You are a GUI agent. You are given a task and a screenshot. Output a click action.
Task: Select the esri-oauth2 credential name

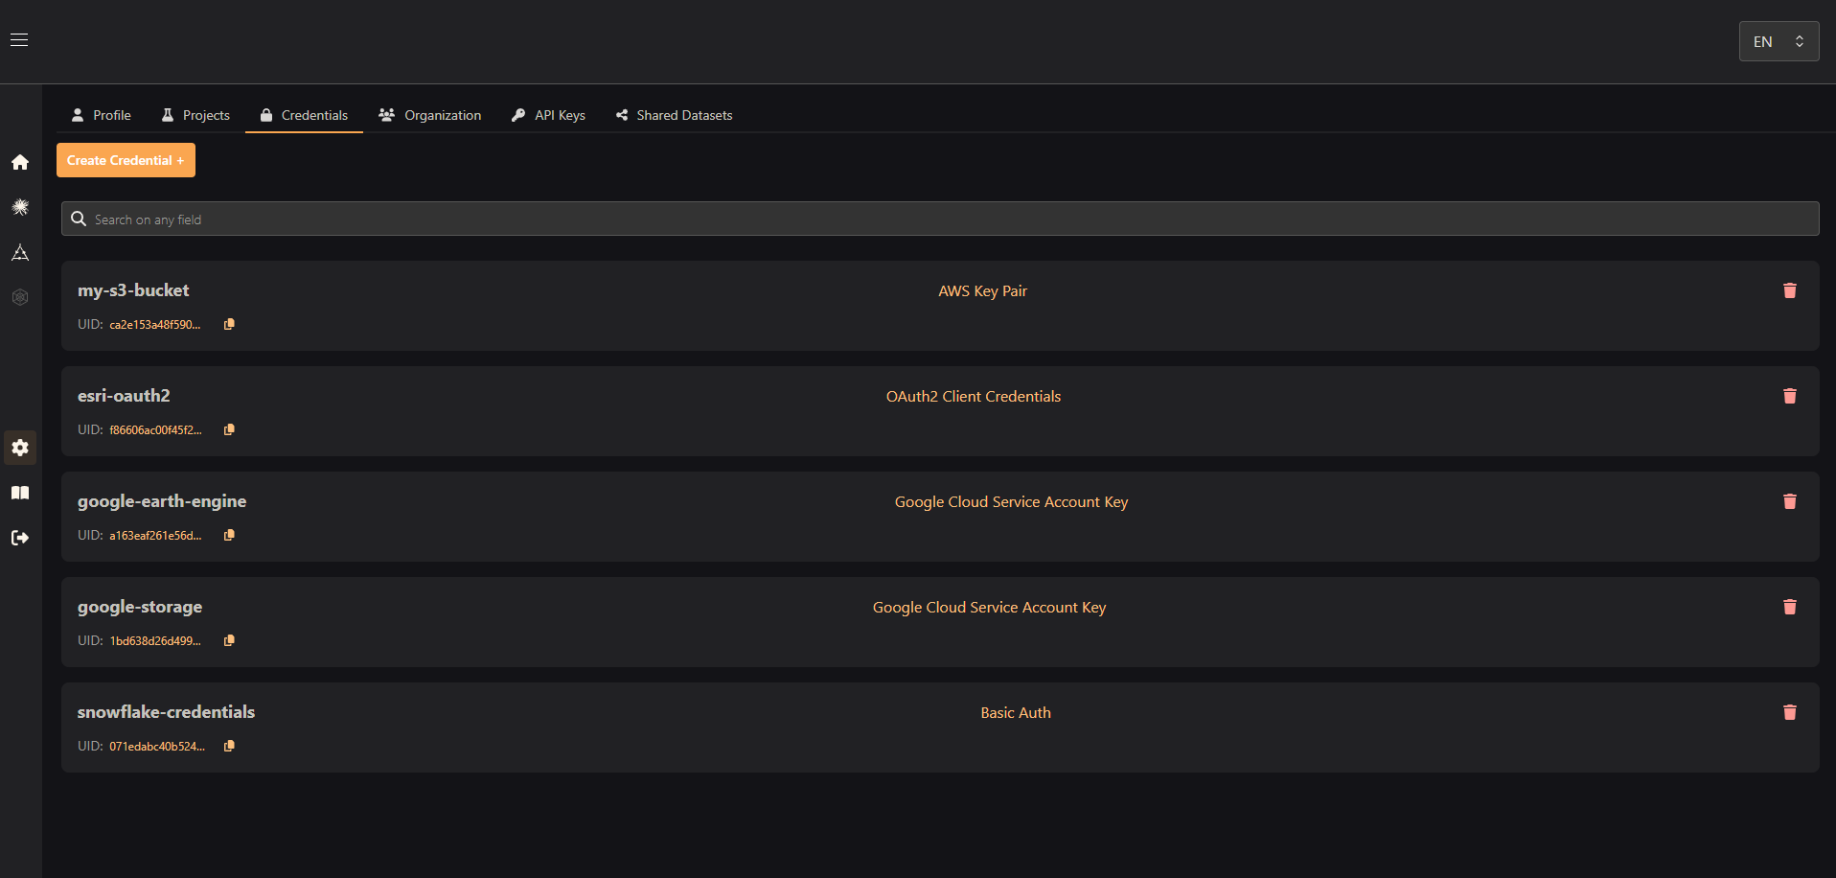point(124,396)
